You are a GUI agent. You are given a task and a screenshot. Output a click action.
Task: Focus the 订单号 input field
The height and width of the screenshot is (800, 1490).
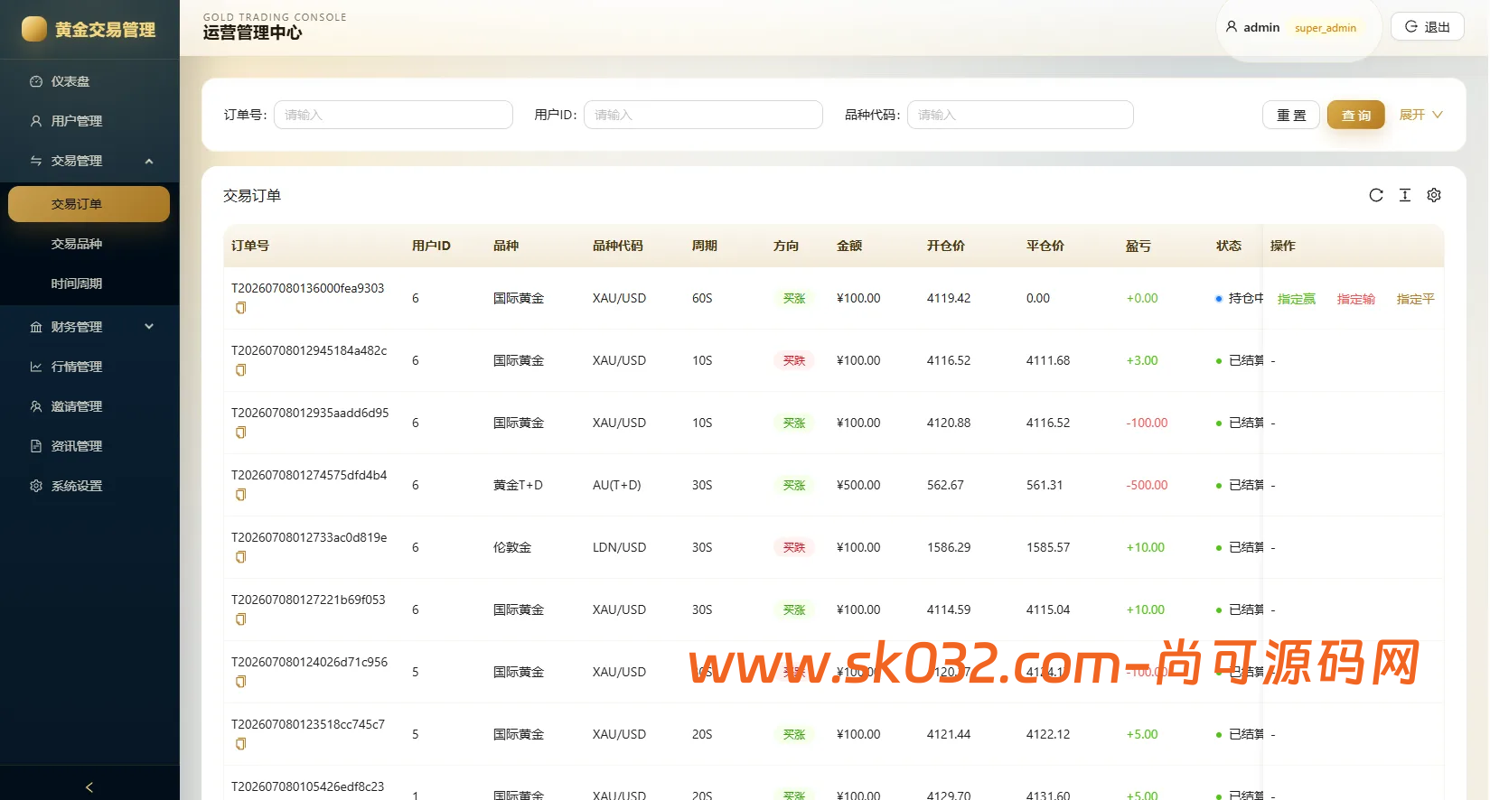tap(393, 115)
